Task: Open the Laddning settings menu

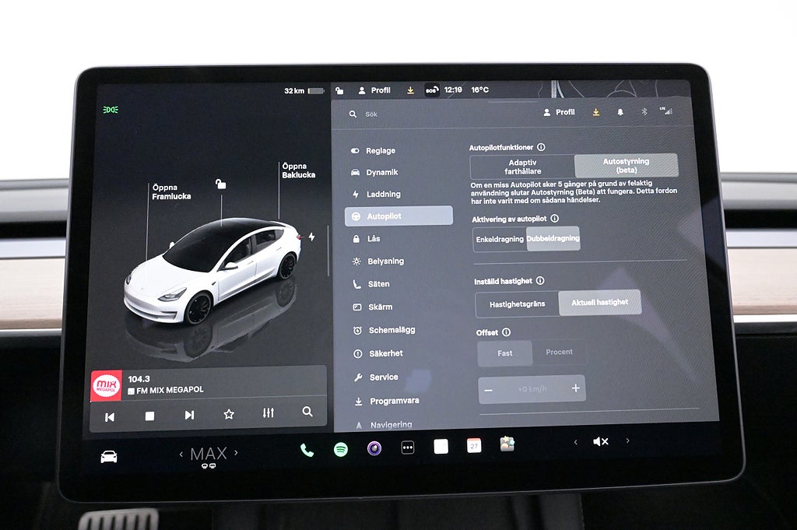Action: [383, 194]
